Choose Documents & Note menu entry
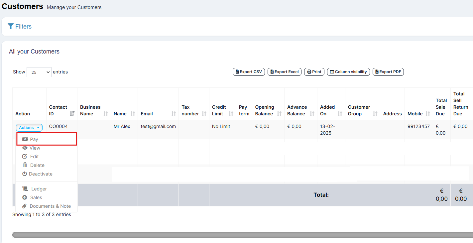Screen dimensions: 473x243 (50, 206)
